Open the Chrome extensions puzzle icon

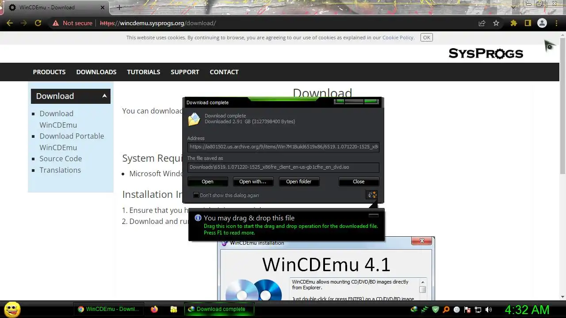pos(513,23)
